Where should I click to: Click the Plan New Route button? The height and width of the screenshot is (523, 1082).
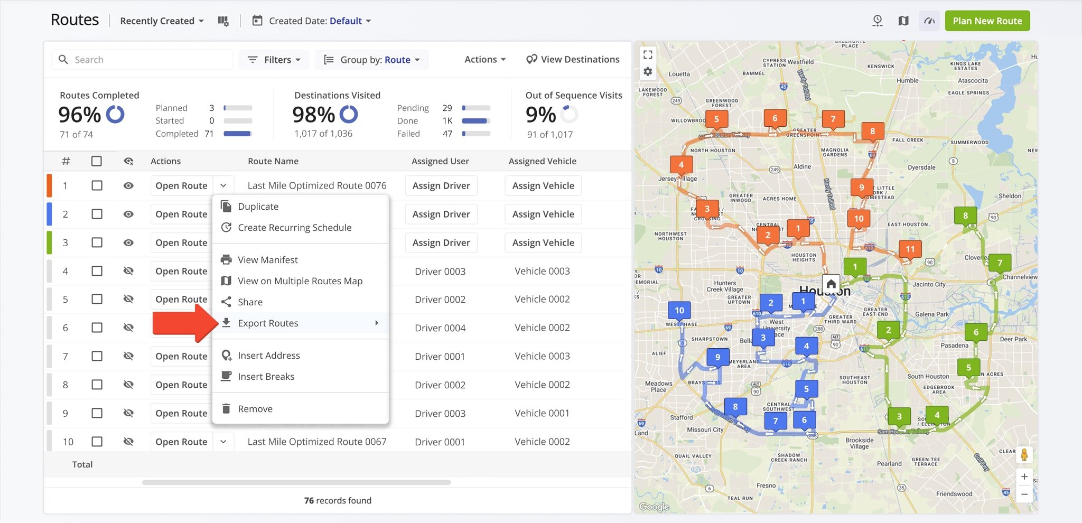(x=987, y=21)
